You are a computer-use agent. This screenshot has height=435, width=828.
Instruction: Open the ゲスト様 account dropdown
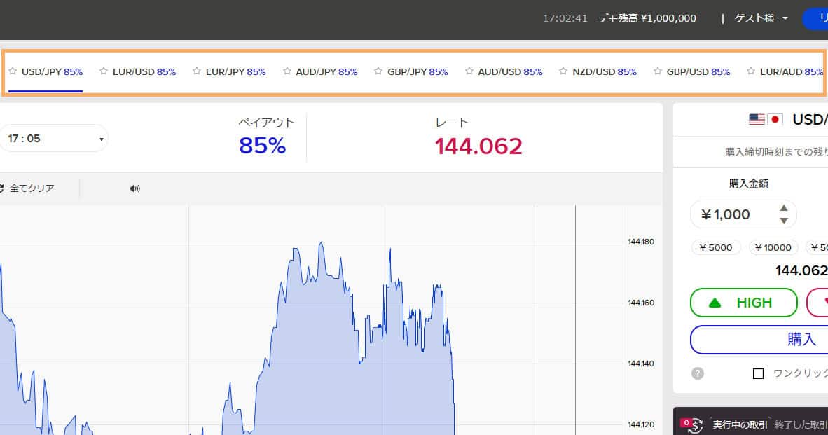click(x=761, y=18)
